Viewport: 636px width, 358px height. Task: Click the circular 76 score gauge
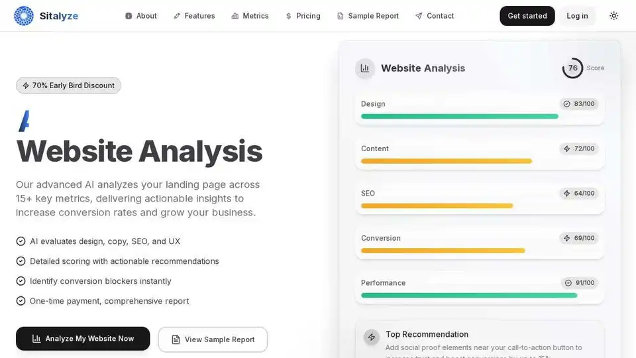tap(572, 68)
